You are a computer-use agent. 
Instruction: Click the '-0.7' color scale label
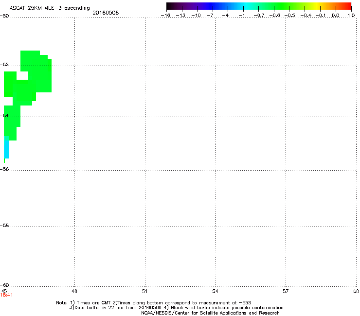[x=259, y=16]
